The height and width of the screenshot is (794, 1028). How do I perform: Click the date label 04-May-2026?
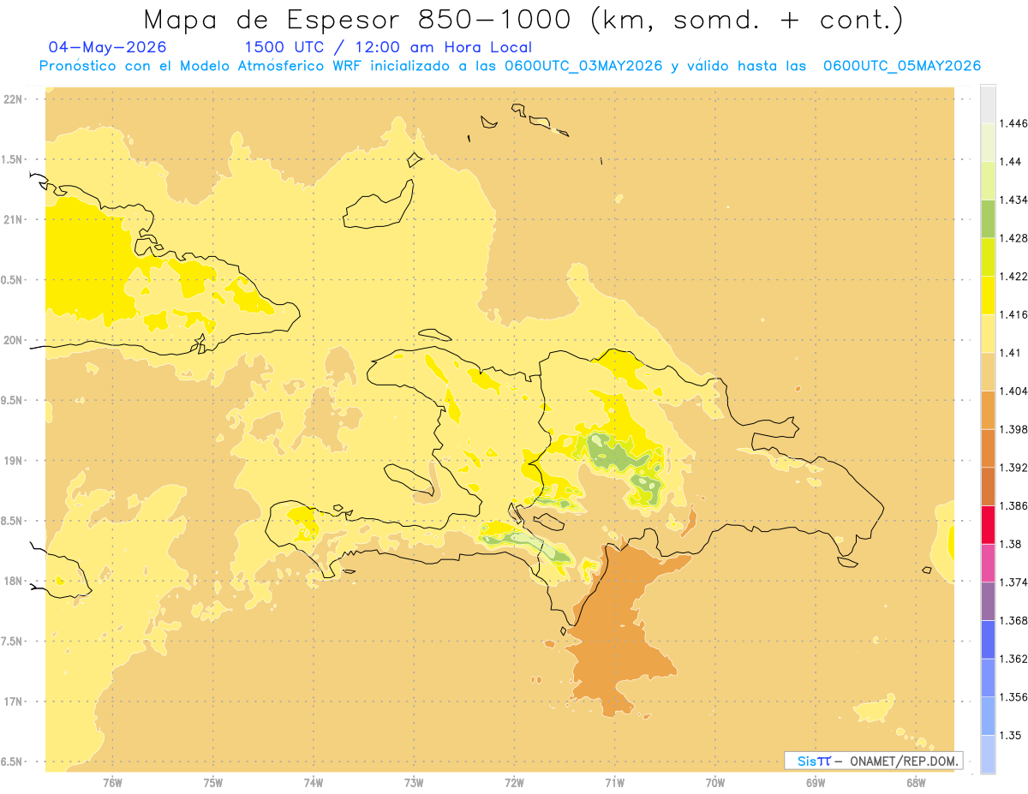tap(107, 47)
